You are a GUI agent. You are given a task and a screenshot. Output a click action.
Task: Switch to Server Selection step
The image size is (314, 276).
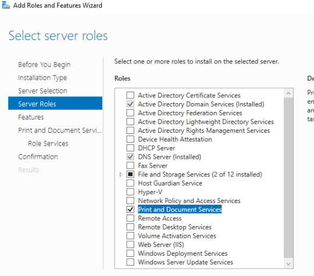[42, 91]
